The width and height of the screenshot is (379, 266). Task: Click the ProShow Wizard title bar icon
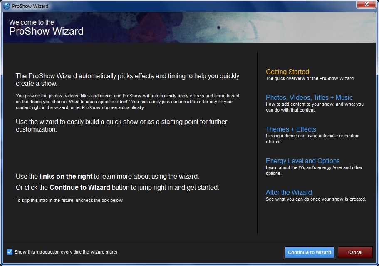tap(7, 6)
